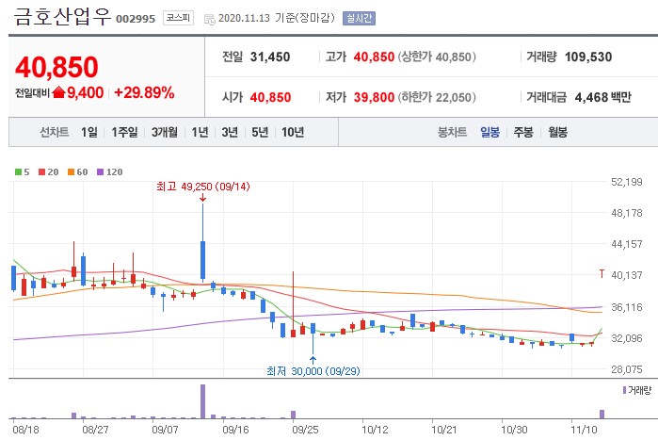This screenshot has height=440, width=658.
Task: Click the calendar icon beside the date
Action: pyautogui.click(x=209, y=19)
